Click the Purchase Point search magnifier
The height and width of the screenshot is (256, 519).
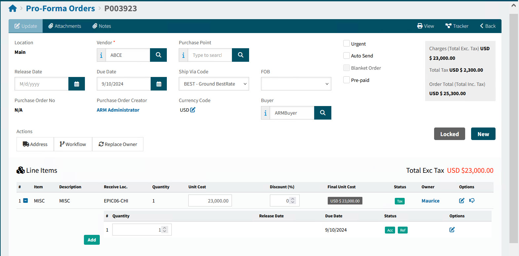pyautogui.click(x=241, y=55)
